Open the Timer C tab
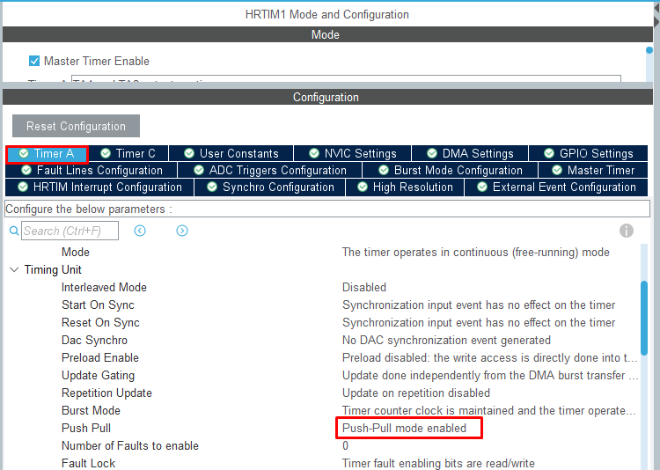Image resolution: width=660 pixels, height=470 pixels. (128, 154)
